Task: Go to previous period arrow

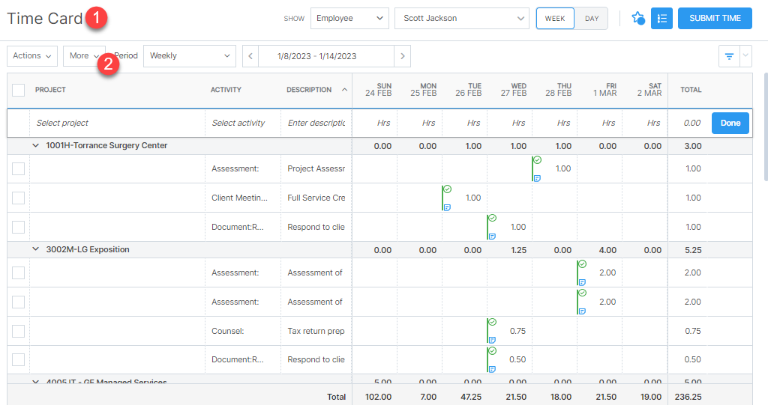Action: point(250,56)
